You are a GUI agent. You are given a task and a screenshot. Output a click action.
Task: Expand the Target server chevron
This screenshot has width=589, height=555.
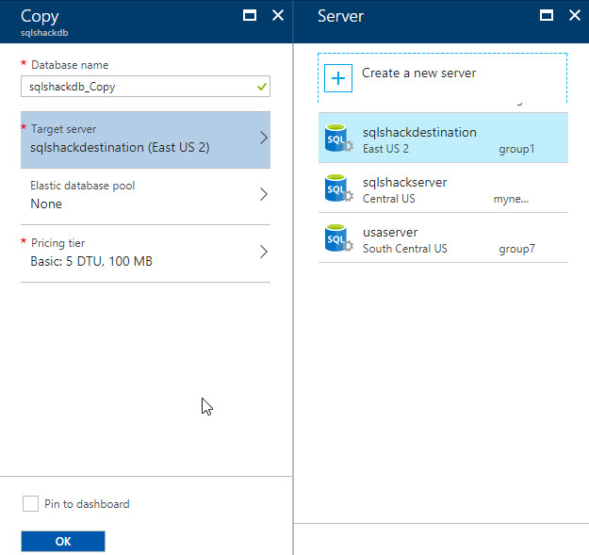(x=263, y=138)
